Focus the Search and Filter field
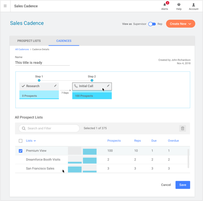The height and width of the screenshot is (201, 203). tap(49, 128)
